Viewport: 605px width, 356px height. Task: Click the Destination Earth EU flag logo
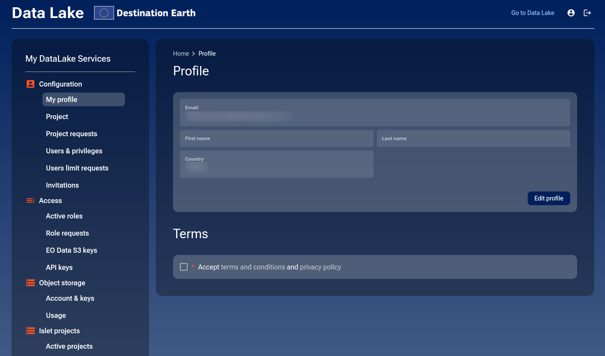tap(103, 13)
